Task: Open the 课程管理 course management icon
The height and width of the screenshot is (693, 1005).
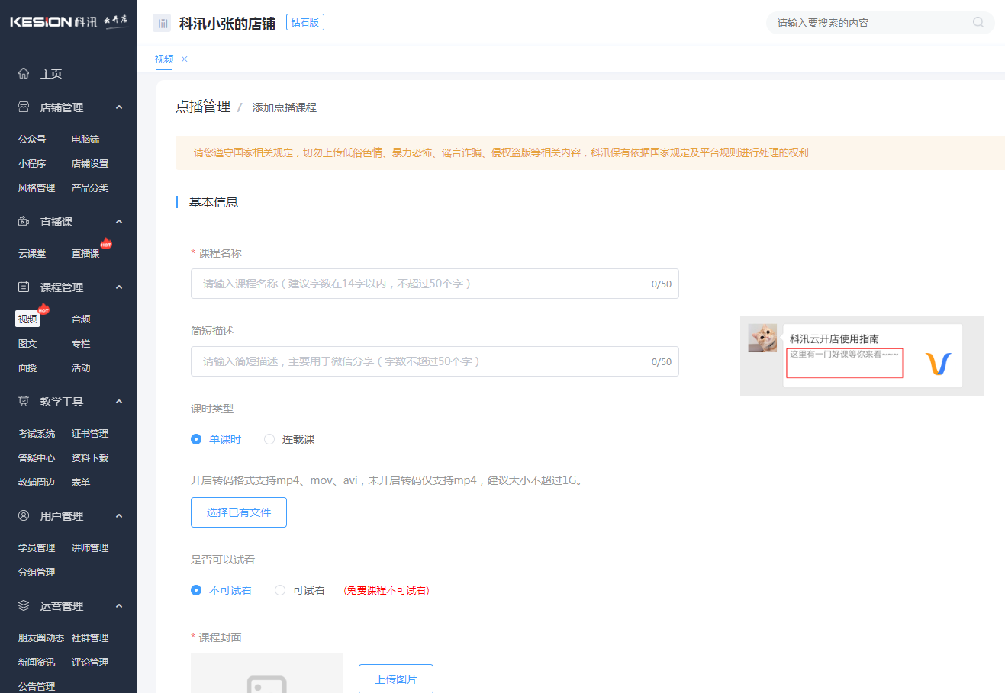Action: click(23, 287)
